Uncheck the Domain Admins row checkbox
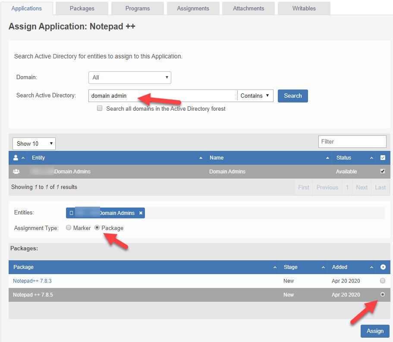The height and width of the screenshot is (342, 393). [383, 171]
